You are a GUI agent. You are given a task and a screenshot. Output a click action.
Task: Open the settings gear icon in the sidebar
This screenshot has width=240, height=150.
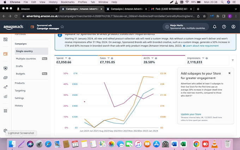point(5,131)
